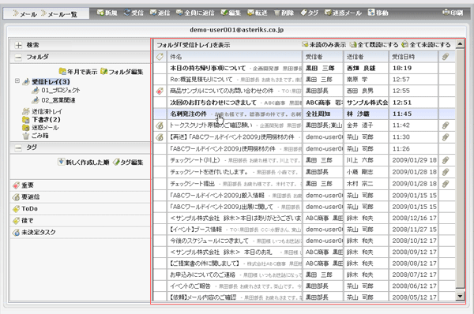Click the 新規 (new mail) toolbar button

(107, 13)
